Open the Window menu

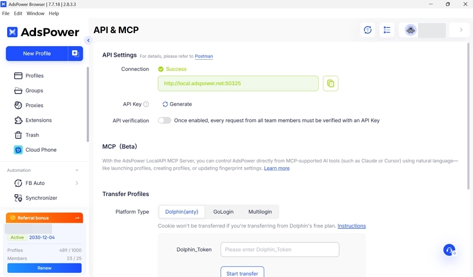tap(35, 13)
